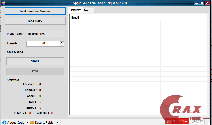Switch to the Listview tab
This screenshot has width=212, height=125.
[75, 10]
